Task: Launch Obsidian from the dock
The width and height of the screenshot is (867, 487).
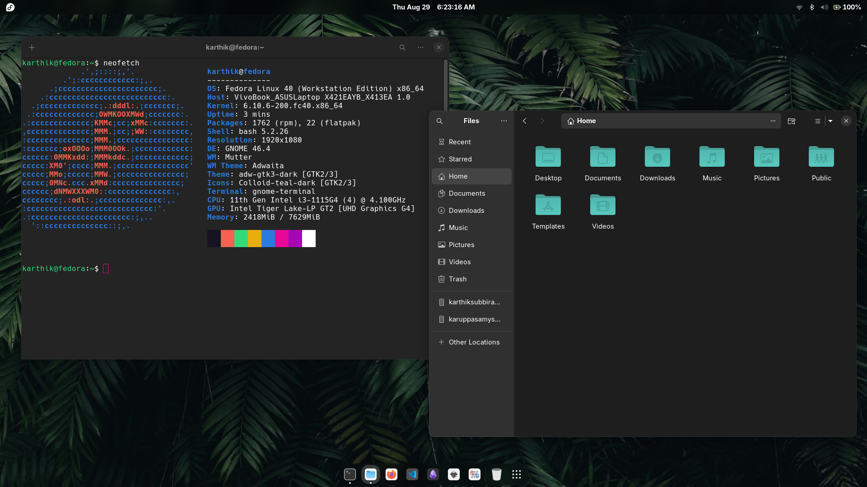Action: tap(433, 474)
